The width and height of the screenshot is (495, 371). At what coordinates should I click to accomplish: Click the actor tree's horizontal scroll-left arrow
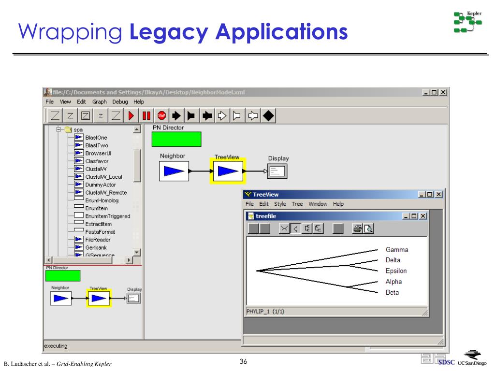[49, 260]
